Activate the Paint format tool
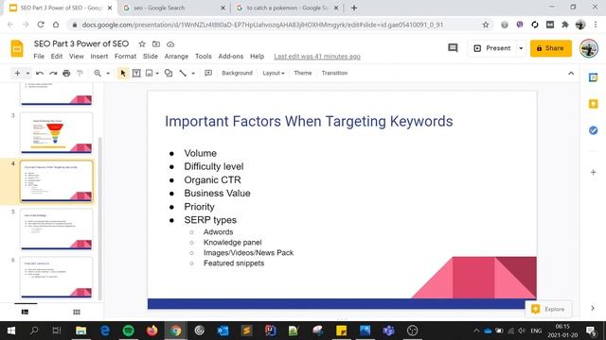 click(80, 73)
